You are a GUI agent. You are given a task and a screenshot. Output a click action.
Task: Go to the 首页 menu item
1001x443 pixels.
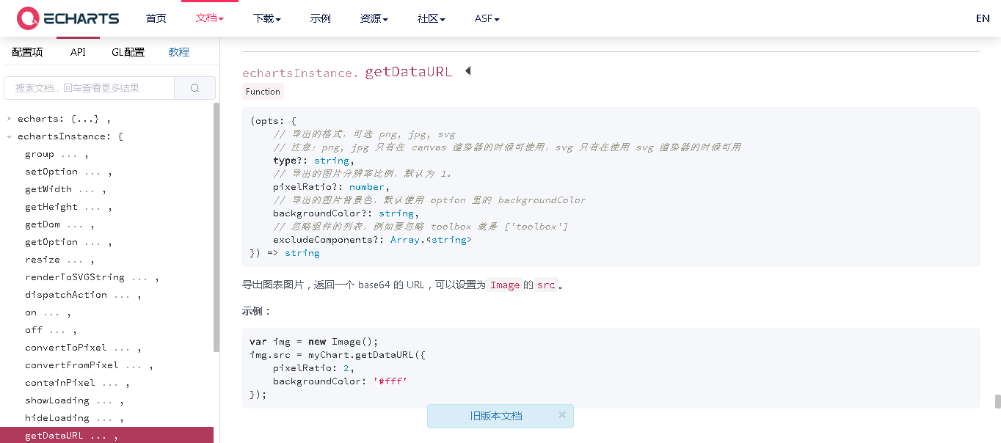(x=156, y=18)
